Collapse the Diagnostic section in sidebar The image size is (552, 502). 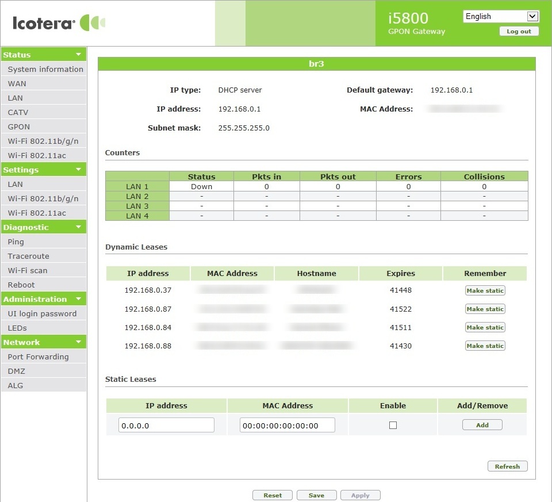pos(78,227)
